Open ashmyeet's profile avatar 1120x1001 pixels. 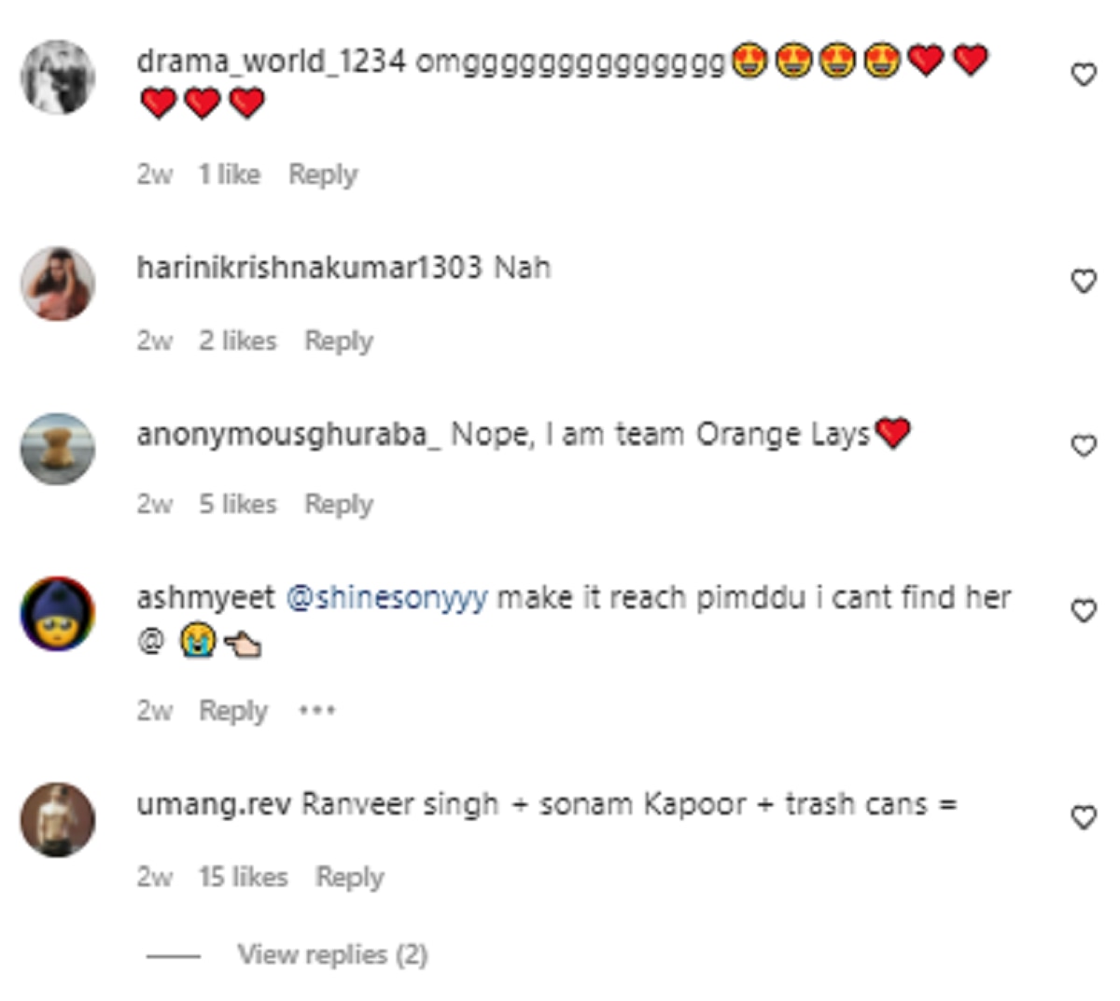(x=58, y=614)
